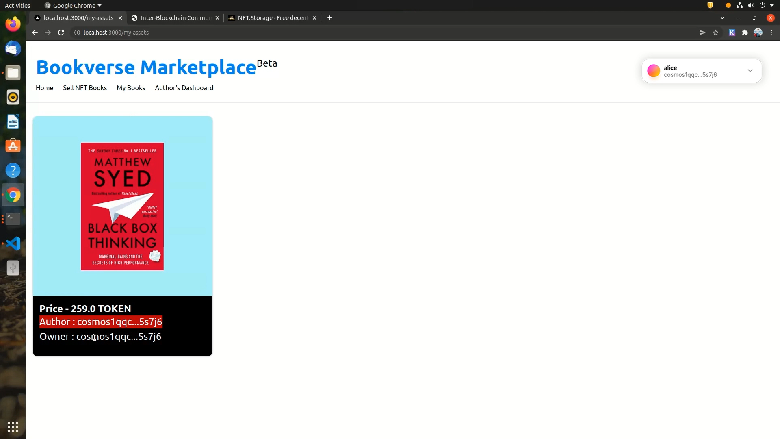Open the Keplr wallet extension icon
Viewport: 780px width, 439px height.
[732, 33]
